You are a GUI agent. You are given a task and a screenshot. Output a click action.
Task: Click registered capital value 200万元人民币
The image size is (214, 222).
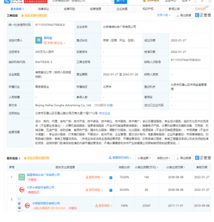[x=44, y=52]
